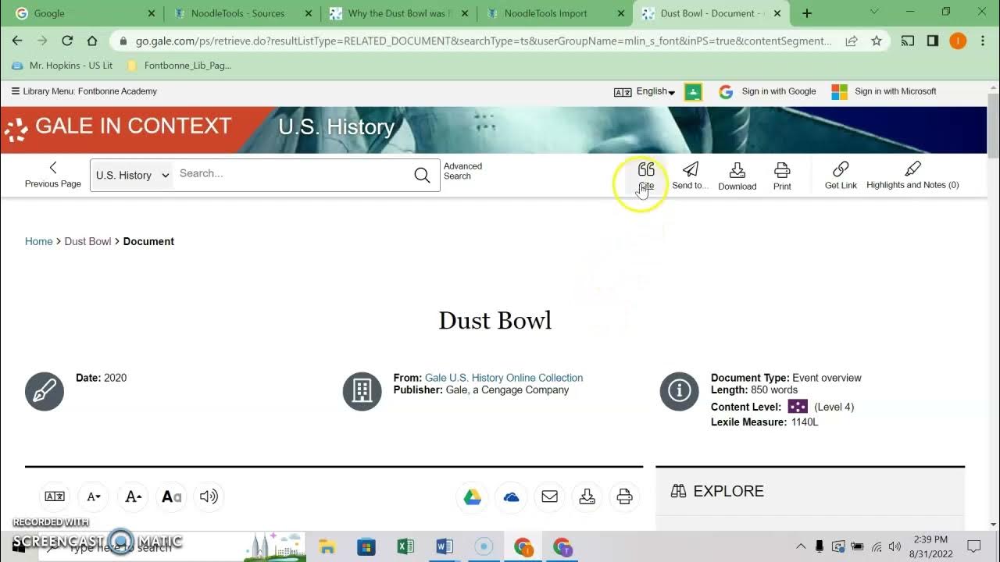Open system clock showing 2:39 PM
This screenshot has width=1000, height=562.
(x=930, y=546)
